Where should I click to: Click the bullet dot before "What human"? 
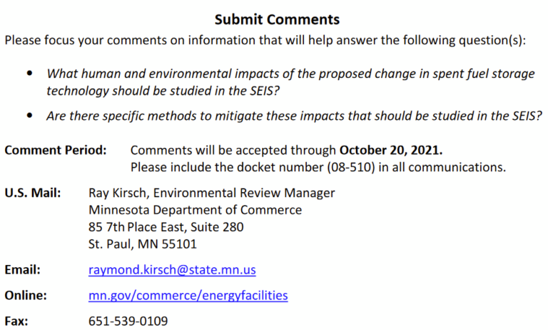pos(29,74)
